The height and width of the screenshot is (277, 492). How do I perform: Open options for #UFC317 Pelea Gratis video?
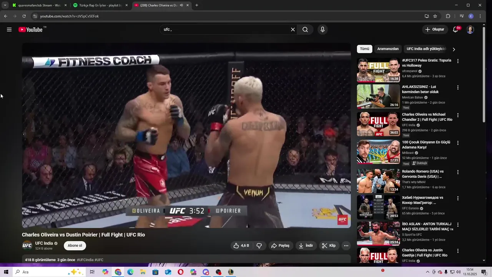coord(458,61)
